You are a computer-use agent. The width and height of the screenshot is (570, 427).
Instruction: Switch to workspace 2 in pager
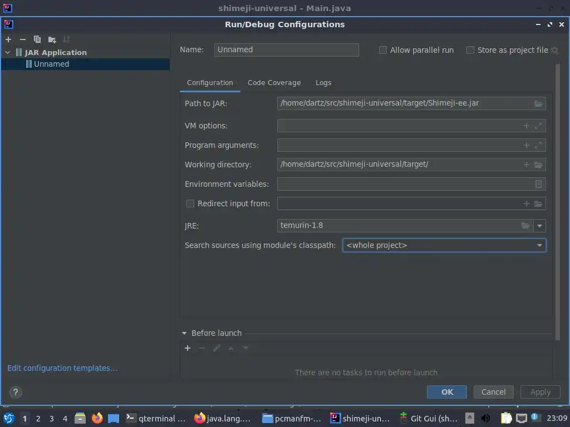38,419
